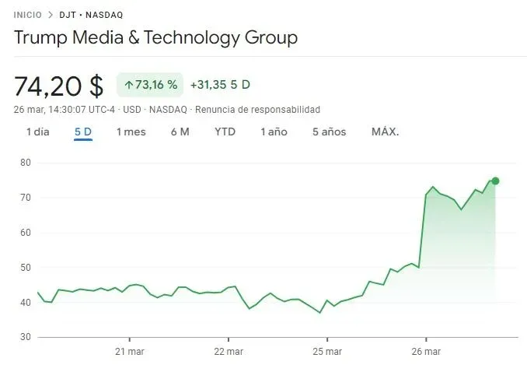Show the 1 año chart range
Screen dimensions: 527x372
tap(274, 132)
